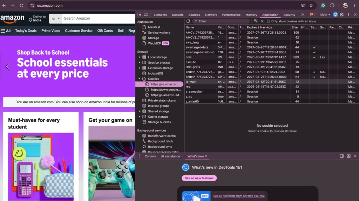Clear all cookies icon
The image size is (359, 201).
coord(256,21)
